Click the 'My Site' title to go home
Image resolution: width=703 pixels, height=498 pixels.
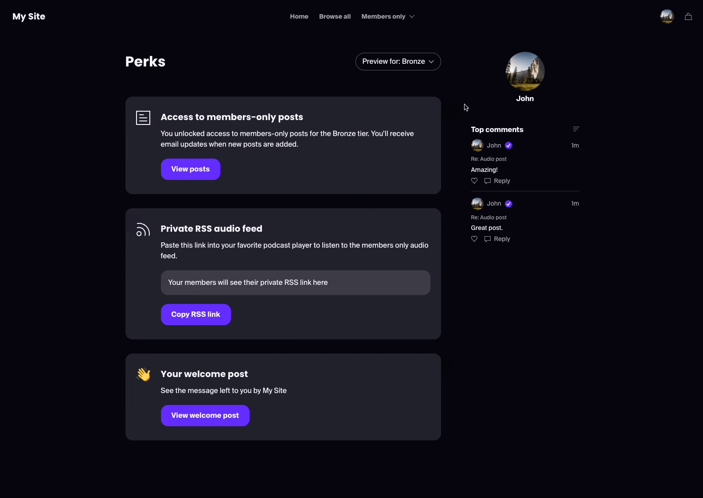click(x=28, y=16)
